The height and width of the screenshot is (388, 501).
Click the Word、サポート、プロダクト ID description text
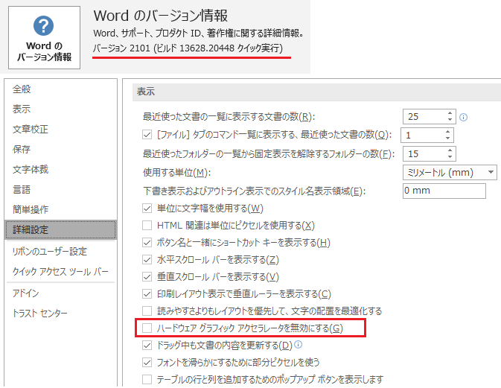point(198,33)
